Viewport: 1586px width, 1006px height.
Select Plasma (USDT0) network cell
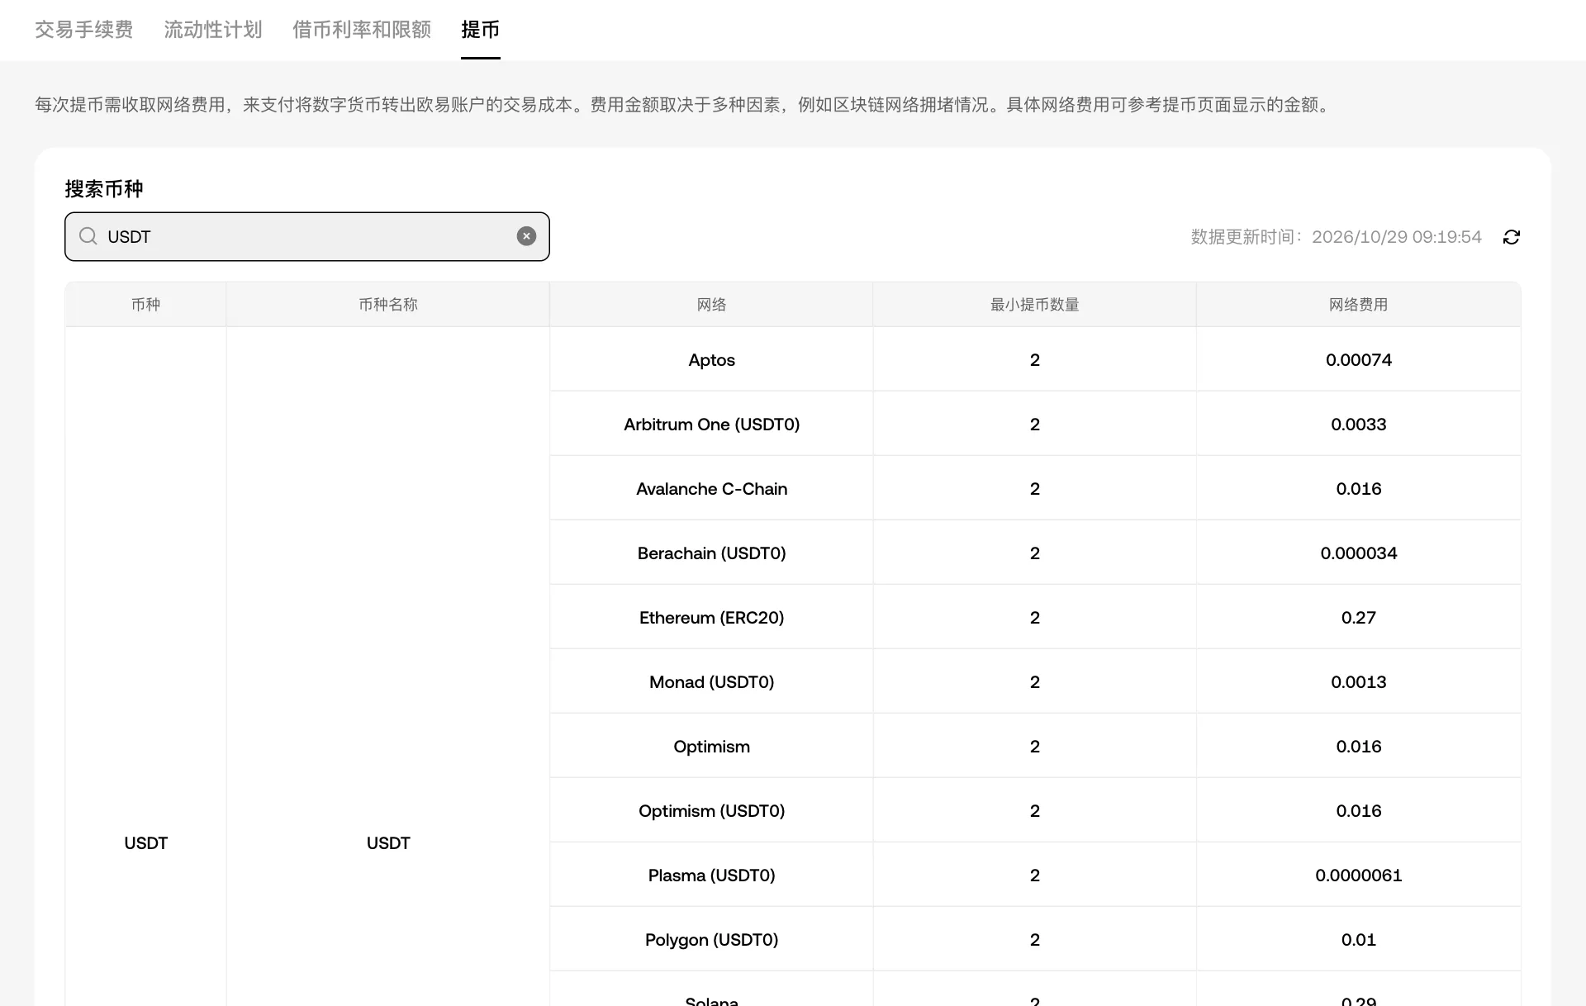tap(711, 875)
